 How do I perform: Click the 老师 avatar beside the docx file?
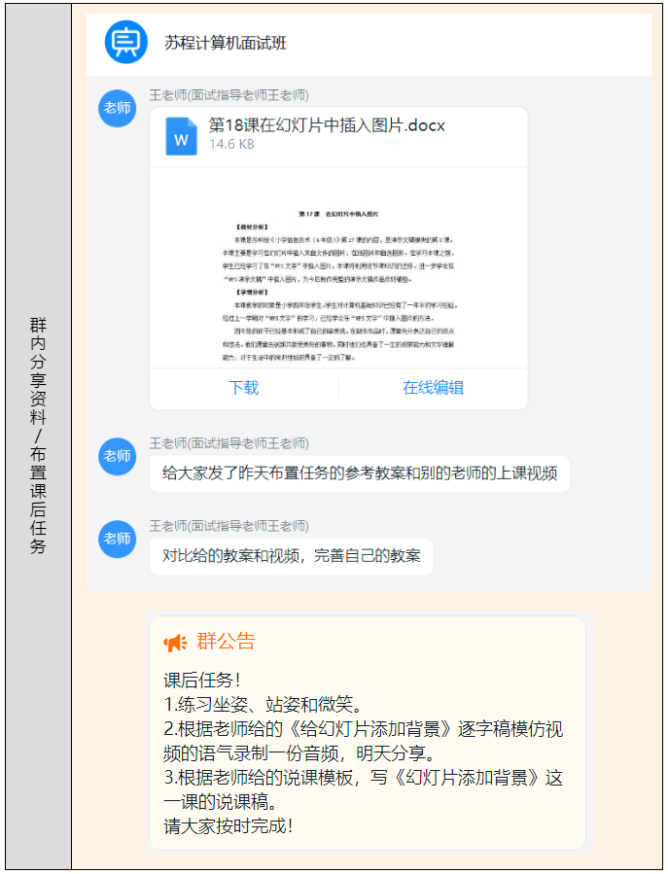click(117, 108)
